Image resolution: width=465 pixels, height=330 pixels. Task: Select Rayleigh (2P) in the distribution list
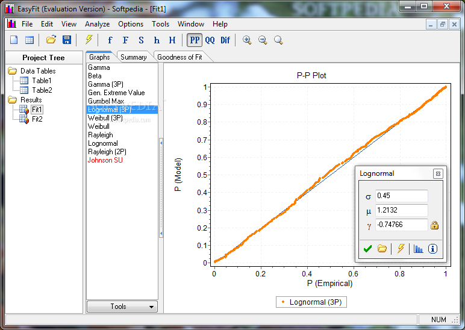[122, 152]
